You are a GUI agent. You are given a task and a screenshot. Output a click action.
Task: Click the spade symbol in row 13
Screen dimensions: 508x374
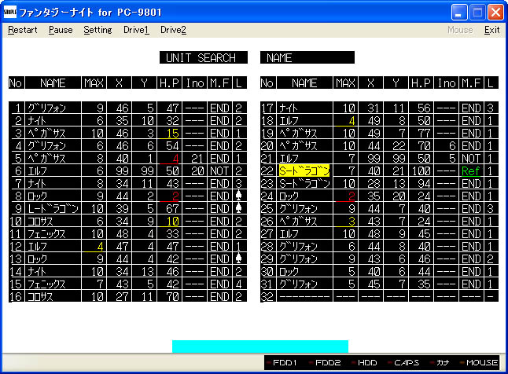[239, 258]
